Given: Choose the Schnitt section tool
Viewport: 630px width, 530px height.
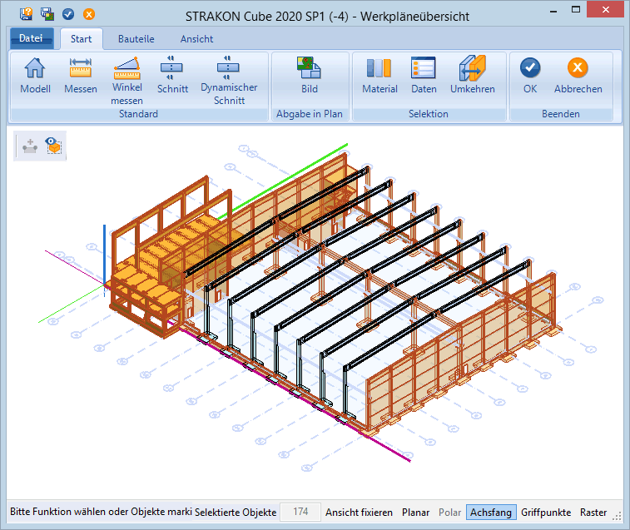Looking at the screenshot, I should point(172,67).
